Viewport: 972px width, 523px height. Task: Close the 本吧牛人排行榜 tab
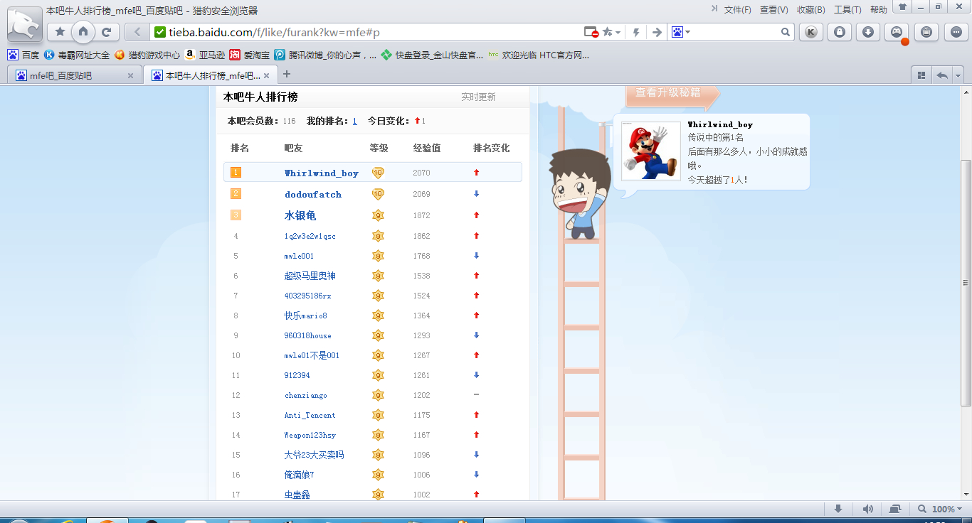coord(266,75)
